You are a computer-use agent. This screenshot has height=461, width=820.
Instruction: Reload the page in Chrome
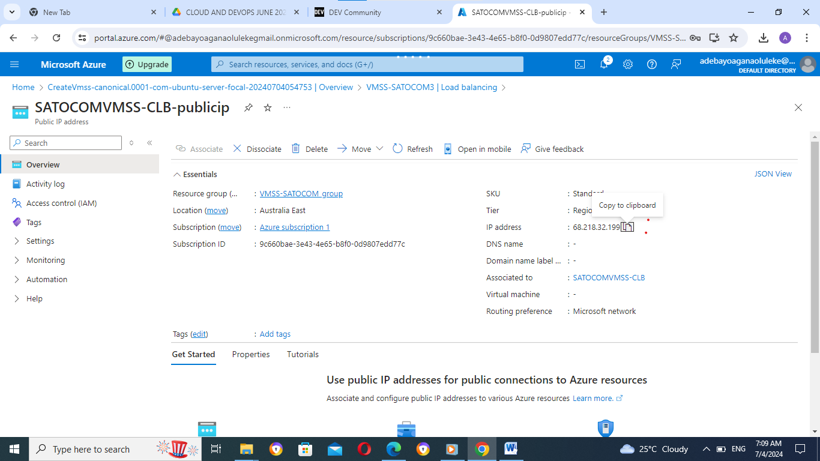56,38
